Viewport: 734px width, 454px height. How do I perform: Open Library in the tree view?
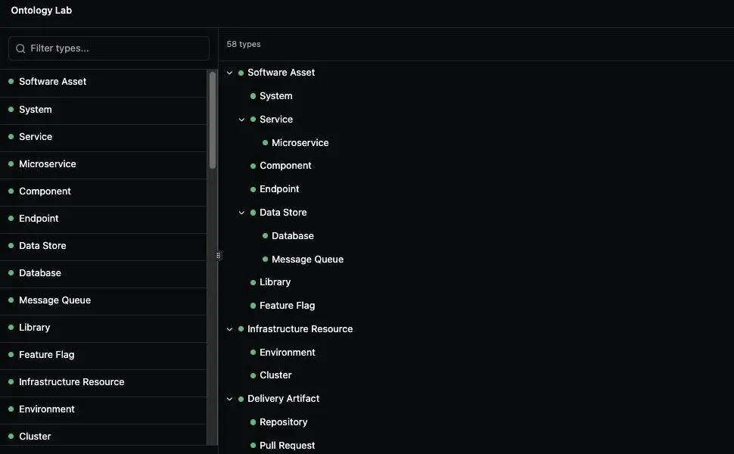click(275, 282)
